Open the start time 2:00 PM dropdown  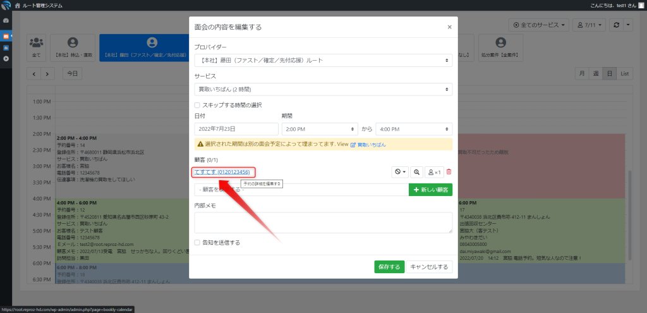(318, 129)
